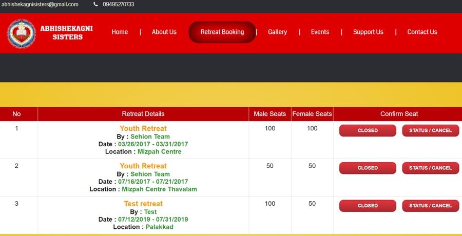Image resolution: width=462 pixels, height=236 pixels.
Task: Open the Gallery page
Action: coord(277,32)
